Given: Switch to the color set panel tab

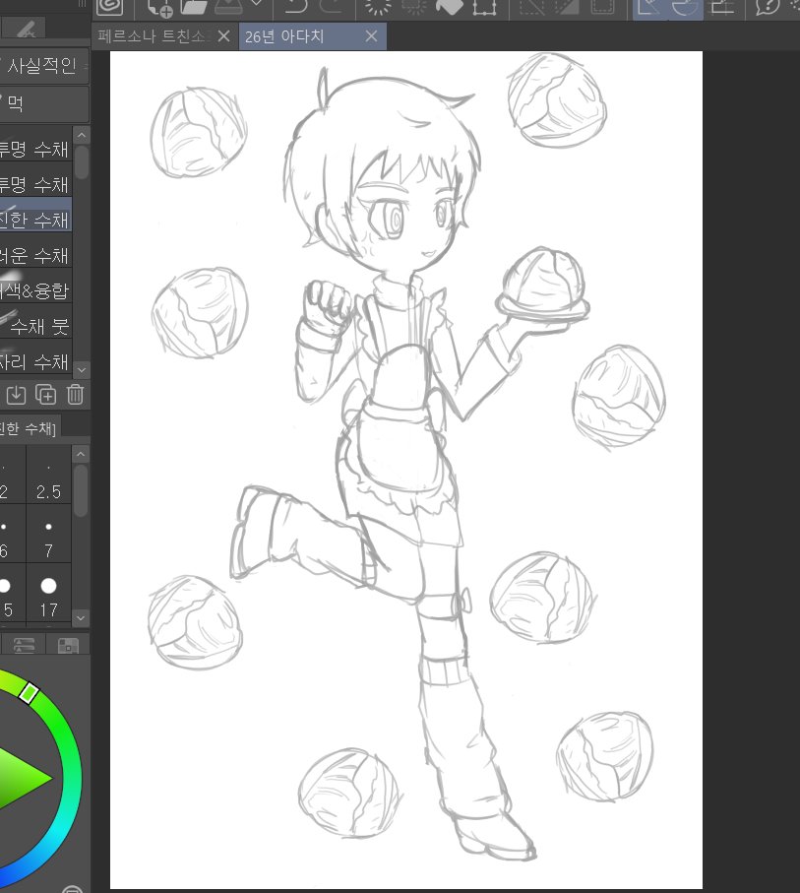Looking at the screenshot, I should click(x=68, y=645).
